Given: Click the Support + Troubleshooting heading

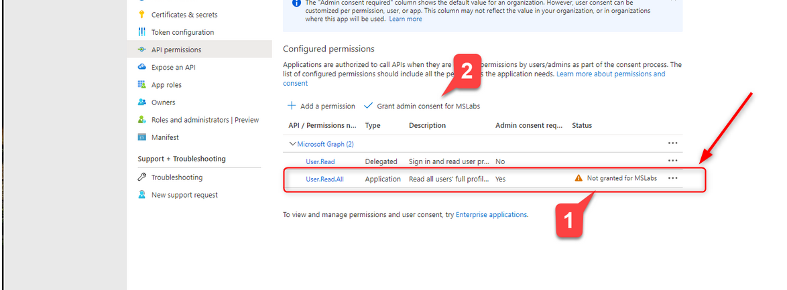Looking at the screenshot, I should click(x=182, y=159).
